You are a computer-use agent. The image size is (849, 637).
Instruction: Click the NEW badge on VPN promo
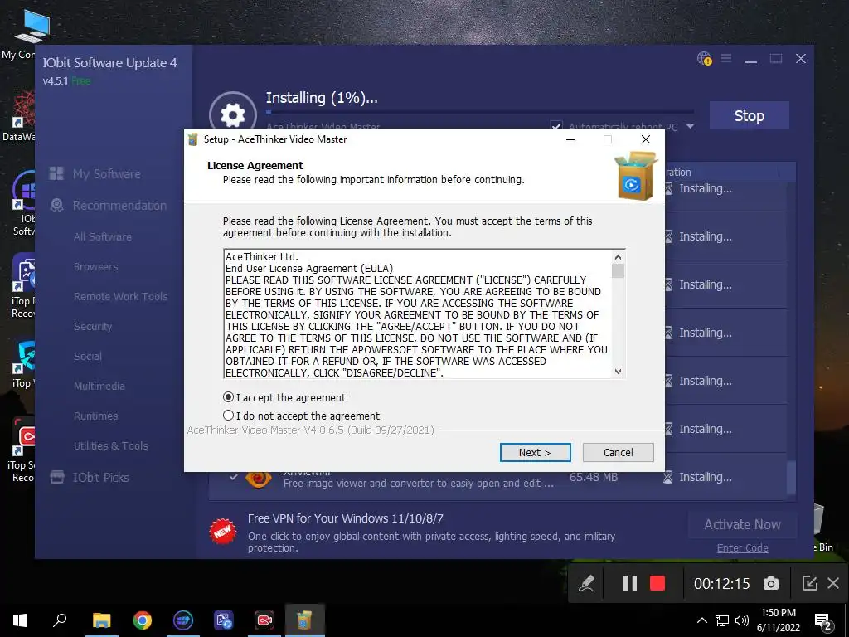point(223,532)
